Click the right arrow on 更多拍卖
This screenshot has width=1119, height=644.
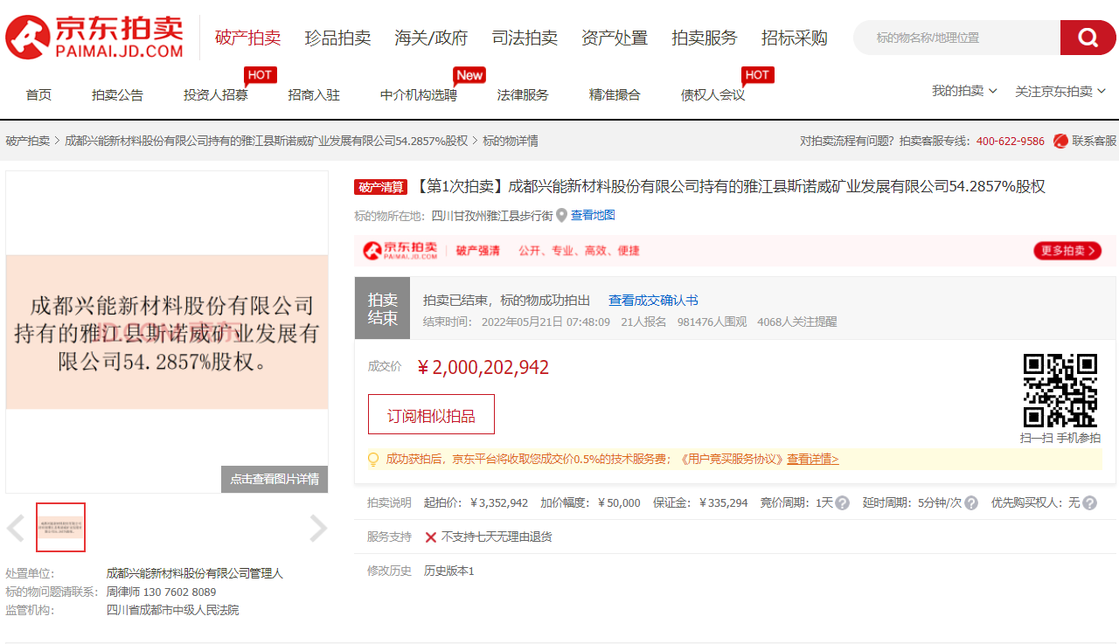[x=1093, y=250]
